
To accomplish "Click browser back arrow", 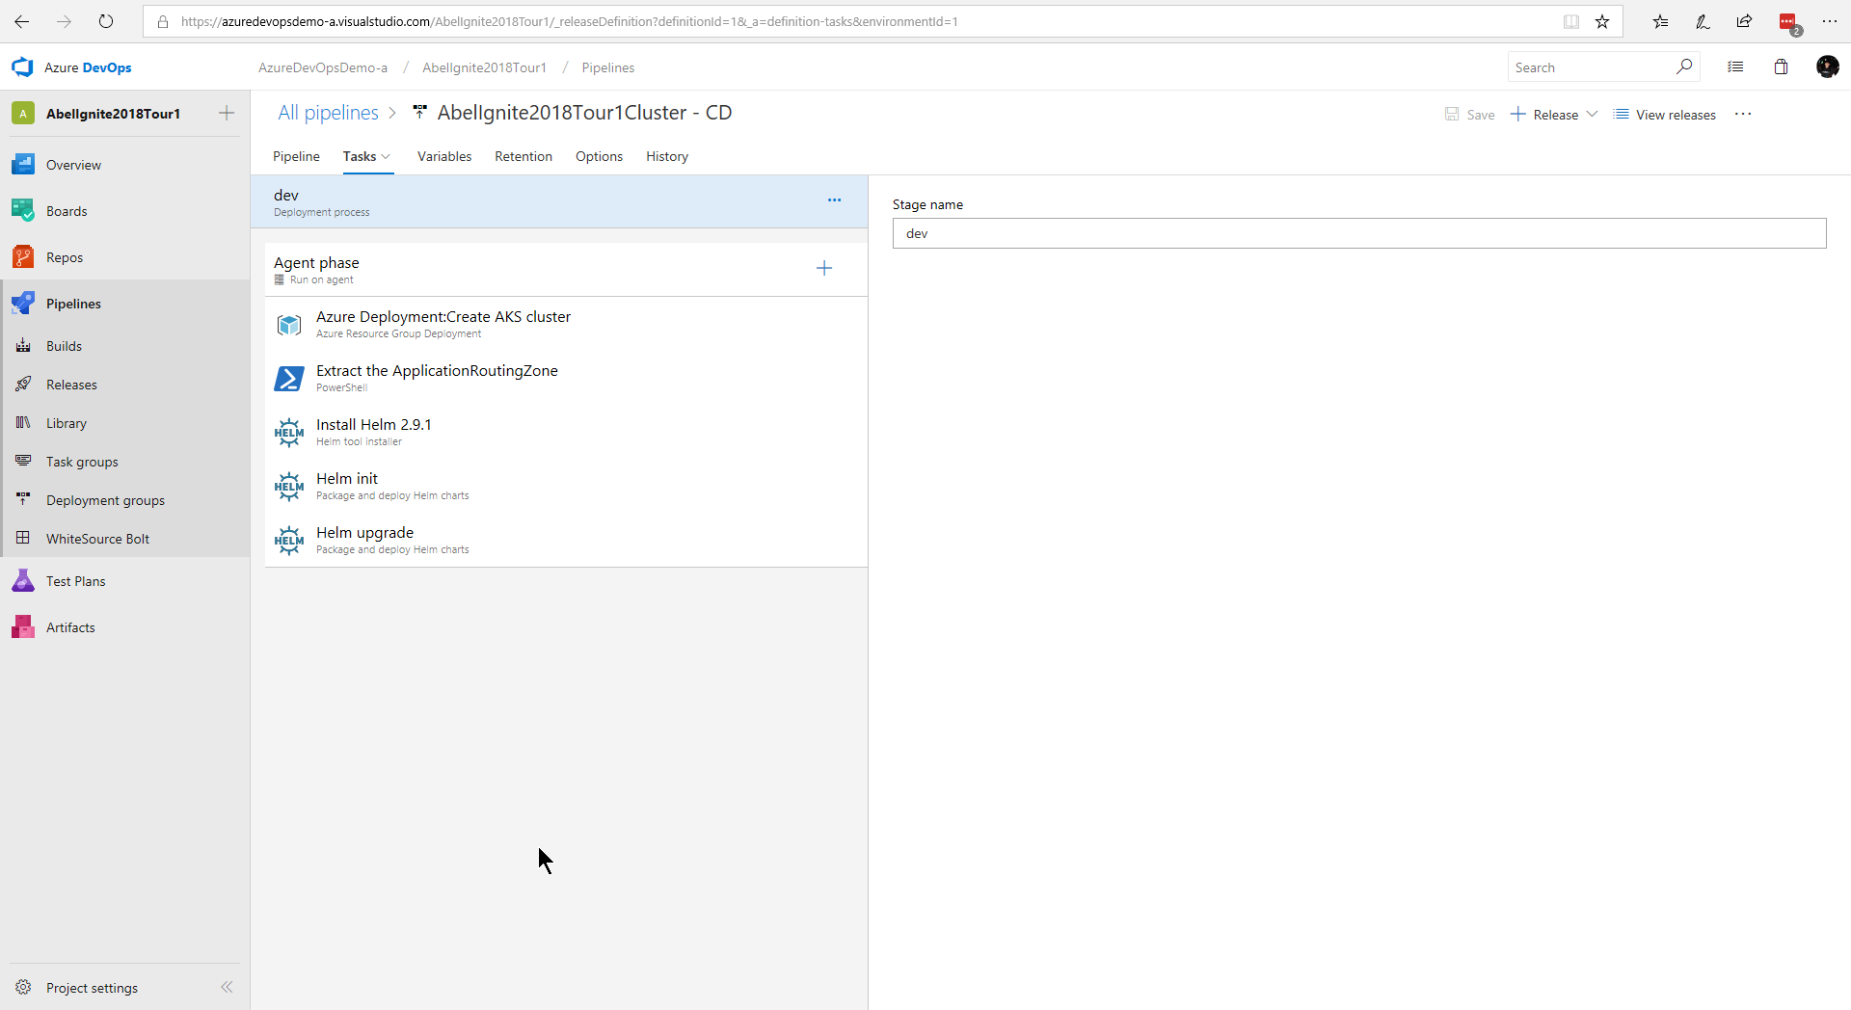I will coord(21,21).
